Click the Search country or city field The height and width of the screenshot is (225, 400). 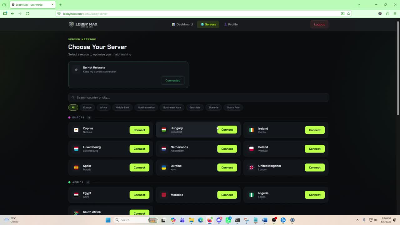pyautogui.click(x=198, y=97)
